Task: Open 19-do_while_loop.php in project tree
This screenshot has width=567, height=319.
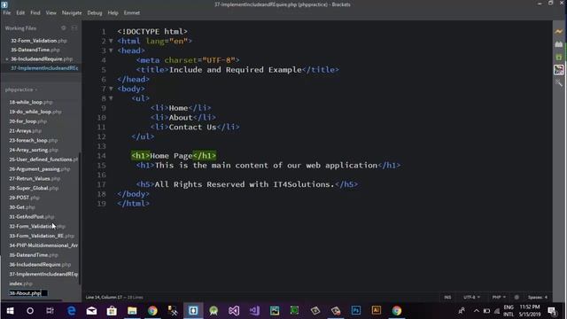Action: point(35,112)
